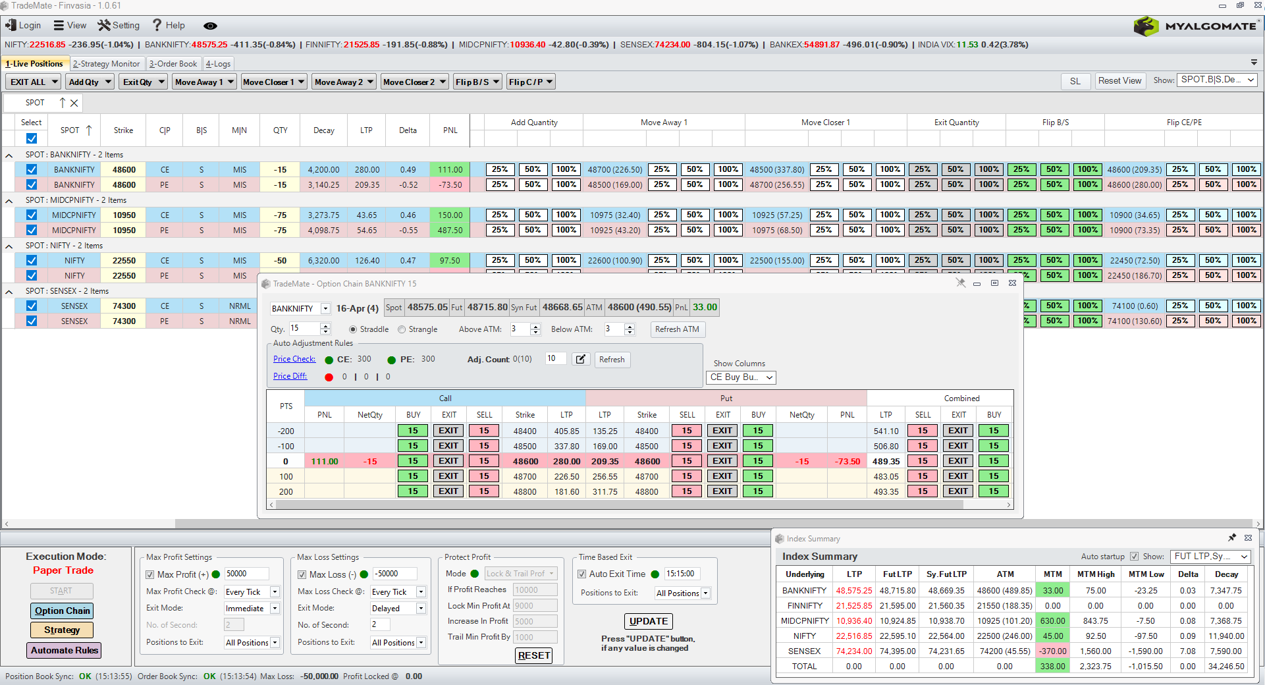Viewport: 1265px width, 685px height.
Task: Open Index Summary Show FUT LTP dropdown
Action: 1210,557
